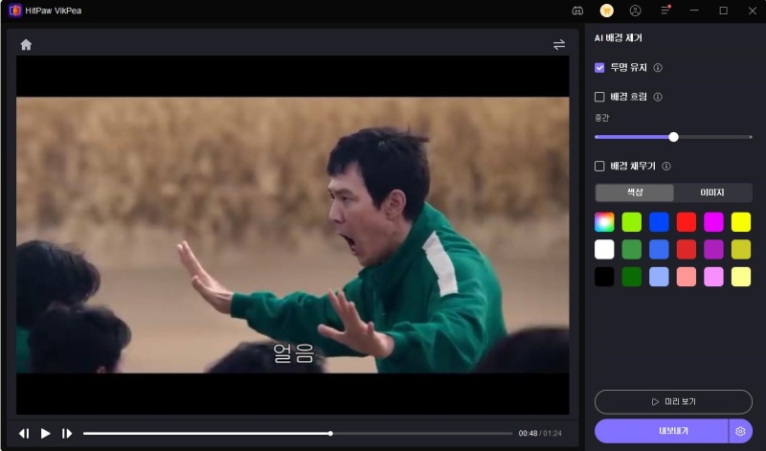Select the black color swatch
766x451 pixels.
[604, 277]
